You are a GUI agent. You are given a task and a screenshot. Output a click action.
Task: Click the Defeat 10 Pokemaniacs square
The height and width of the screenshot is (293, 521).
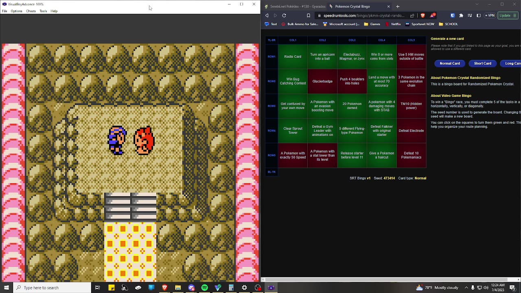pos(411,155)
